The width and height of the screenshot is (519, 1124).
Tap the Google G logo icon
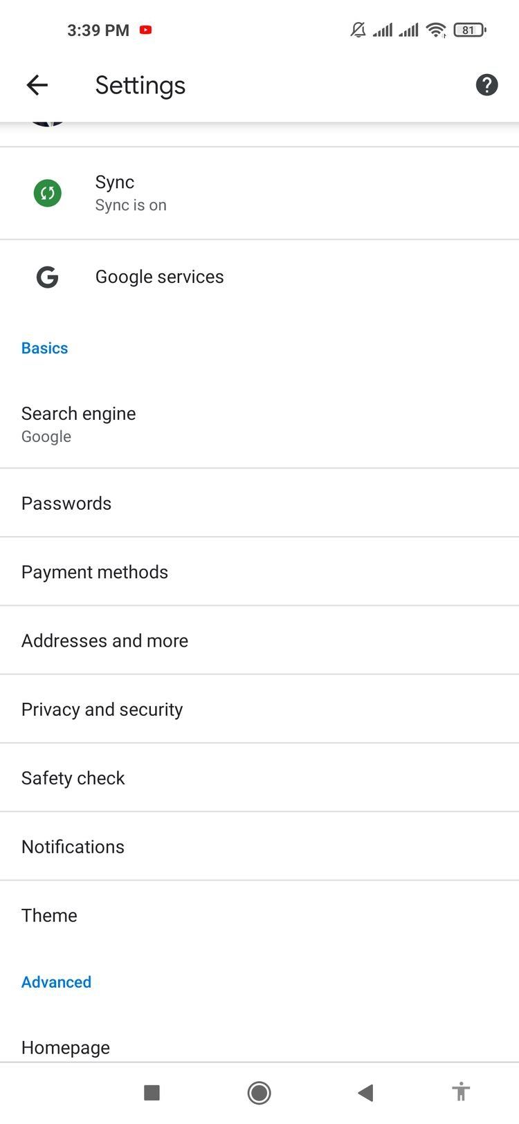point(47,277)
